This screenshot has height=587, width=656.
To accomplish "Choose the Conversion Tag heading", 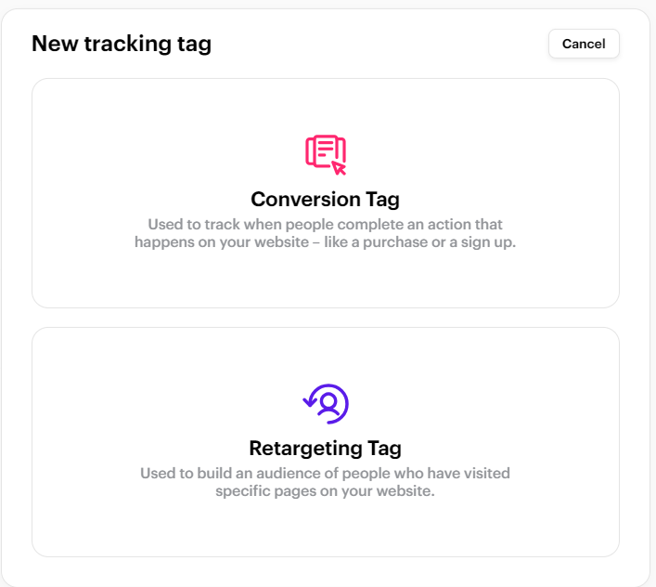I will pyautogui.click(x=325, y=200).
